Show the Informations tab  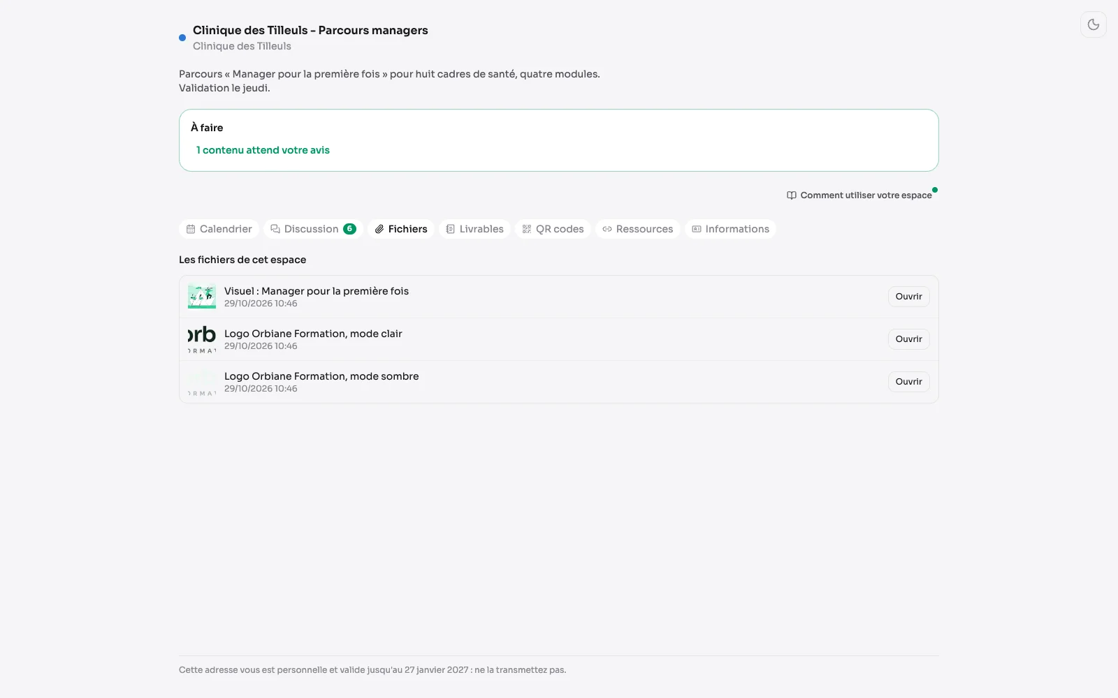[730, 229]
